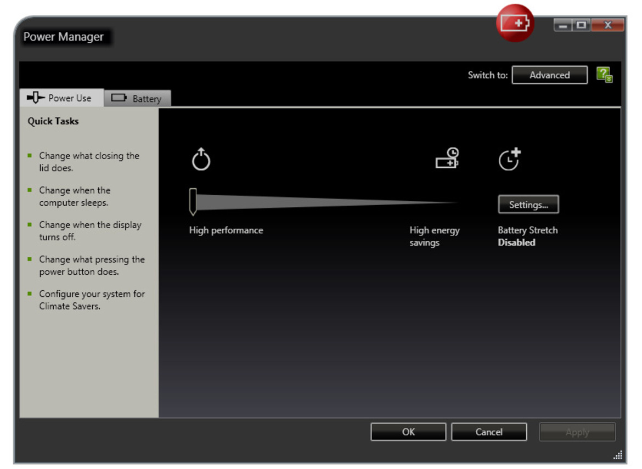Screen dimensions: 642x469
Task: Switch to Advanced mode
Action: click(549, 75)
